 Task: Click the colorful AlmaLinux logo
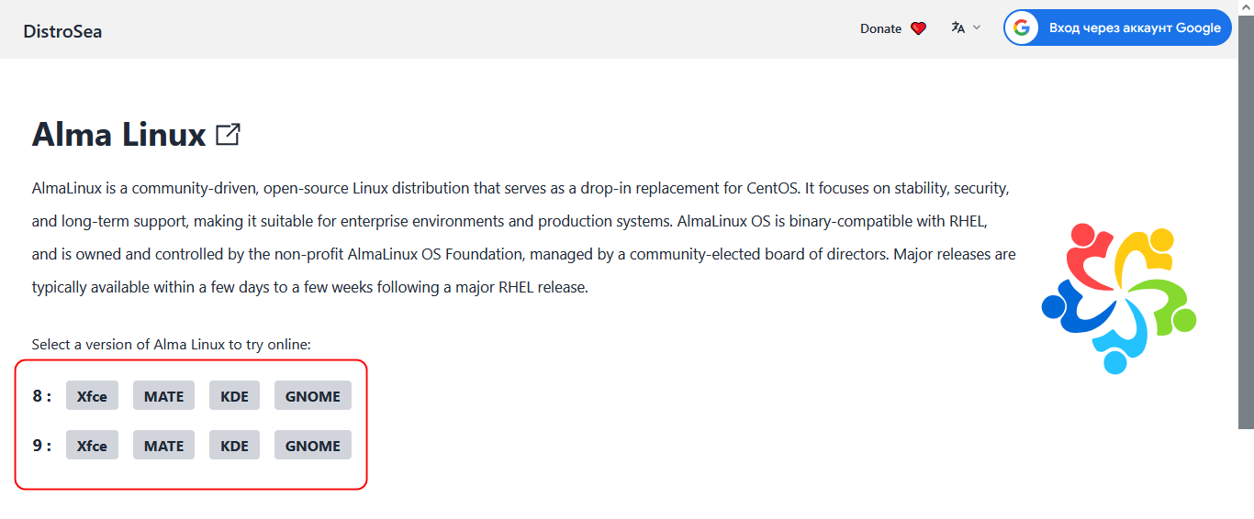pos(1119,298)
